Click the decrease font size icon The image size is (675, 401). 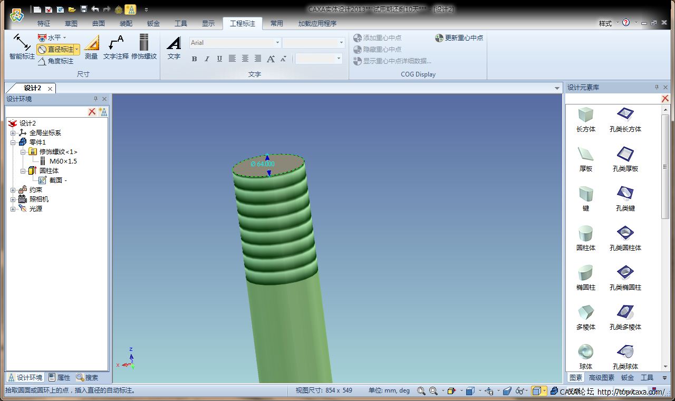[283, 59]
